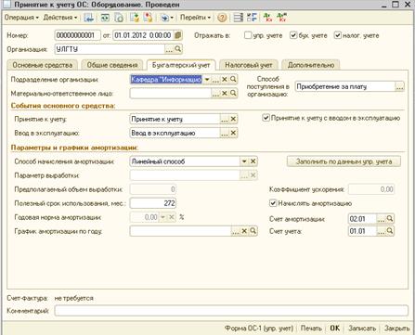Toggle the Начислять амортизацию checkbox

(273, 203)
